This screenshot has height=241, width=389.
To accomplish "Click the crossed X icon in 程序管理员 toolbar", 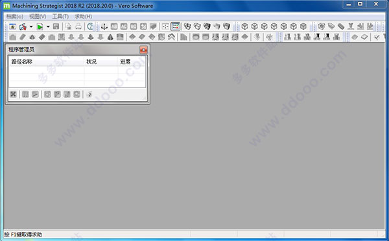I will [x=14, y=94].
